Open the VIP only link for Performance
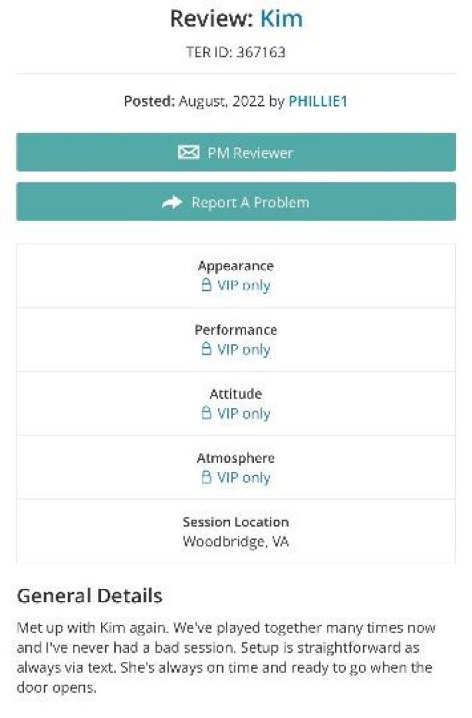 243,349
